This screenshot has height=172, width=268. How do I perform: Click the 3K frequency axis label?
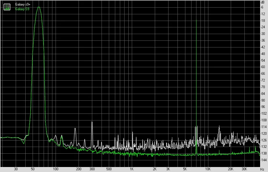(168, 169)
